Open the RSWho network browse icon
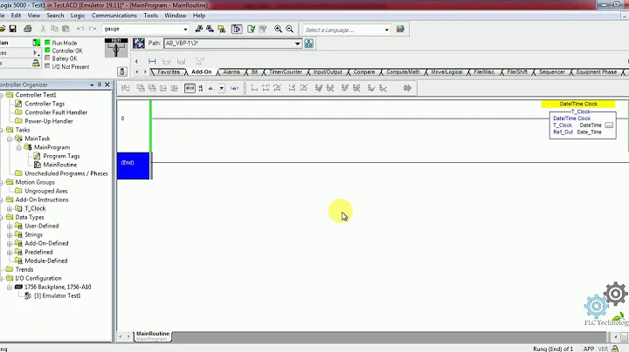This screenshot has height=352, width=629. click(x=139, y=44)
